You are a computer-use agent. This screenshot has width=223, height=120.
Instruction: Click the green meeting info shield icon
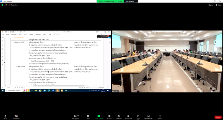point(2,5)
